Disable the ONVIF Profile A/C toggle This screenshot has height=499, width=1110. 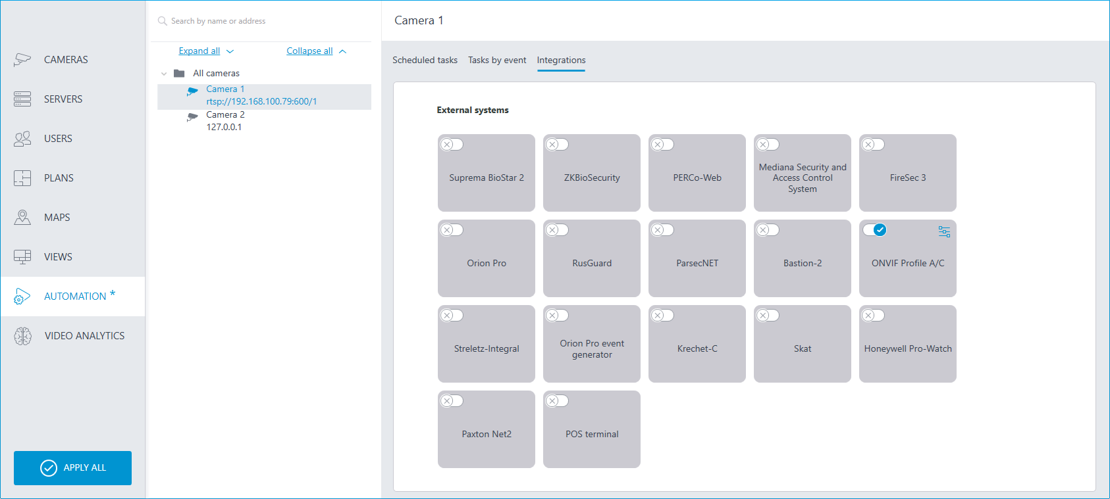pyautogui.click(x=874, y=230)
